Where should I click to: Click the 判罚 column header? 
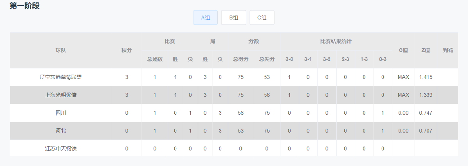click(448, 50)
